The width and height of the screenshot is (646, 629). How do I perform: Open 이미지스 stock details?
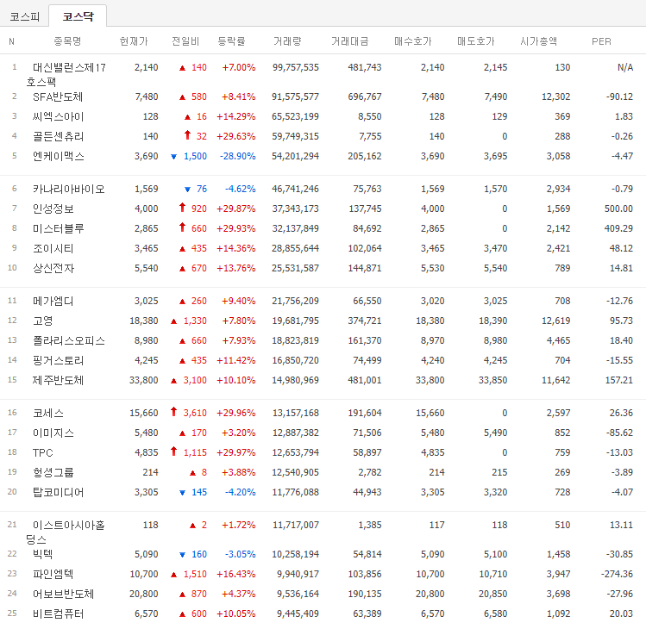point(53,433)
